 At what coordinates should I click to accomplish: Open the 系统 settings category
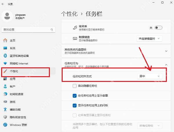(28, 48)
